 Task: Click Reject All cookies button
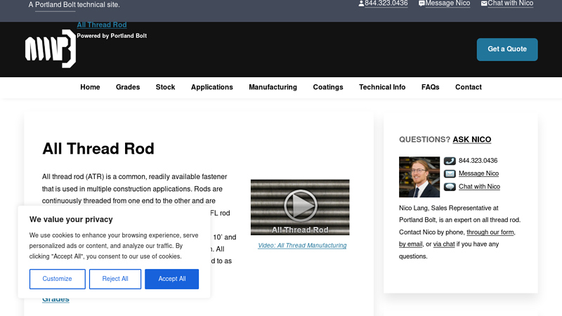click(115, 279)
